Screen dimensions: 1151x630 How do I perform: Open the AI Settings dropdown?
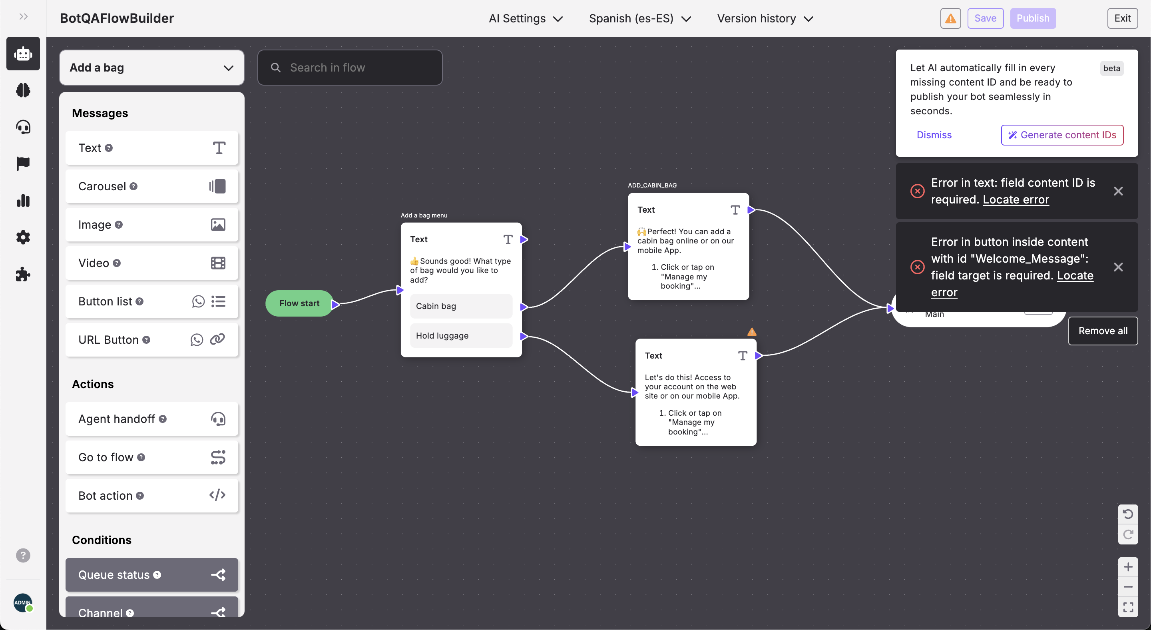[526, 18]
